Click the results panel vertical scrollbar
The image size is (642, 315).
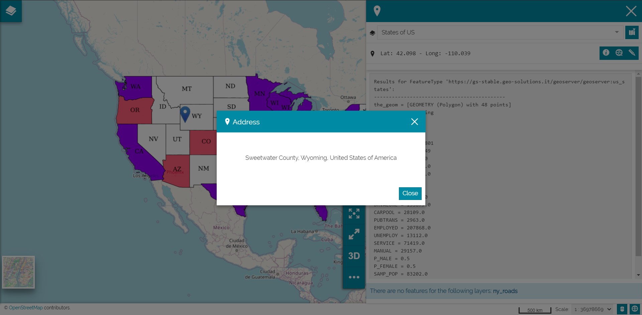click(x=638, y=167)
